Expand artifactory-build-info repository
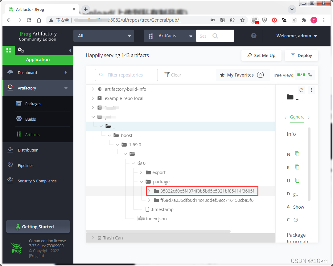The width and height of the screenshot is (333, 266). pyautogui.click(x=93, y=89)
